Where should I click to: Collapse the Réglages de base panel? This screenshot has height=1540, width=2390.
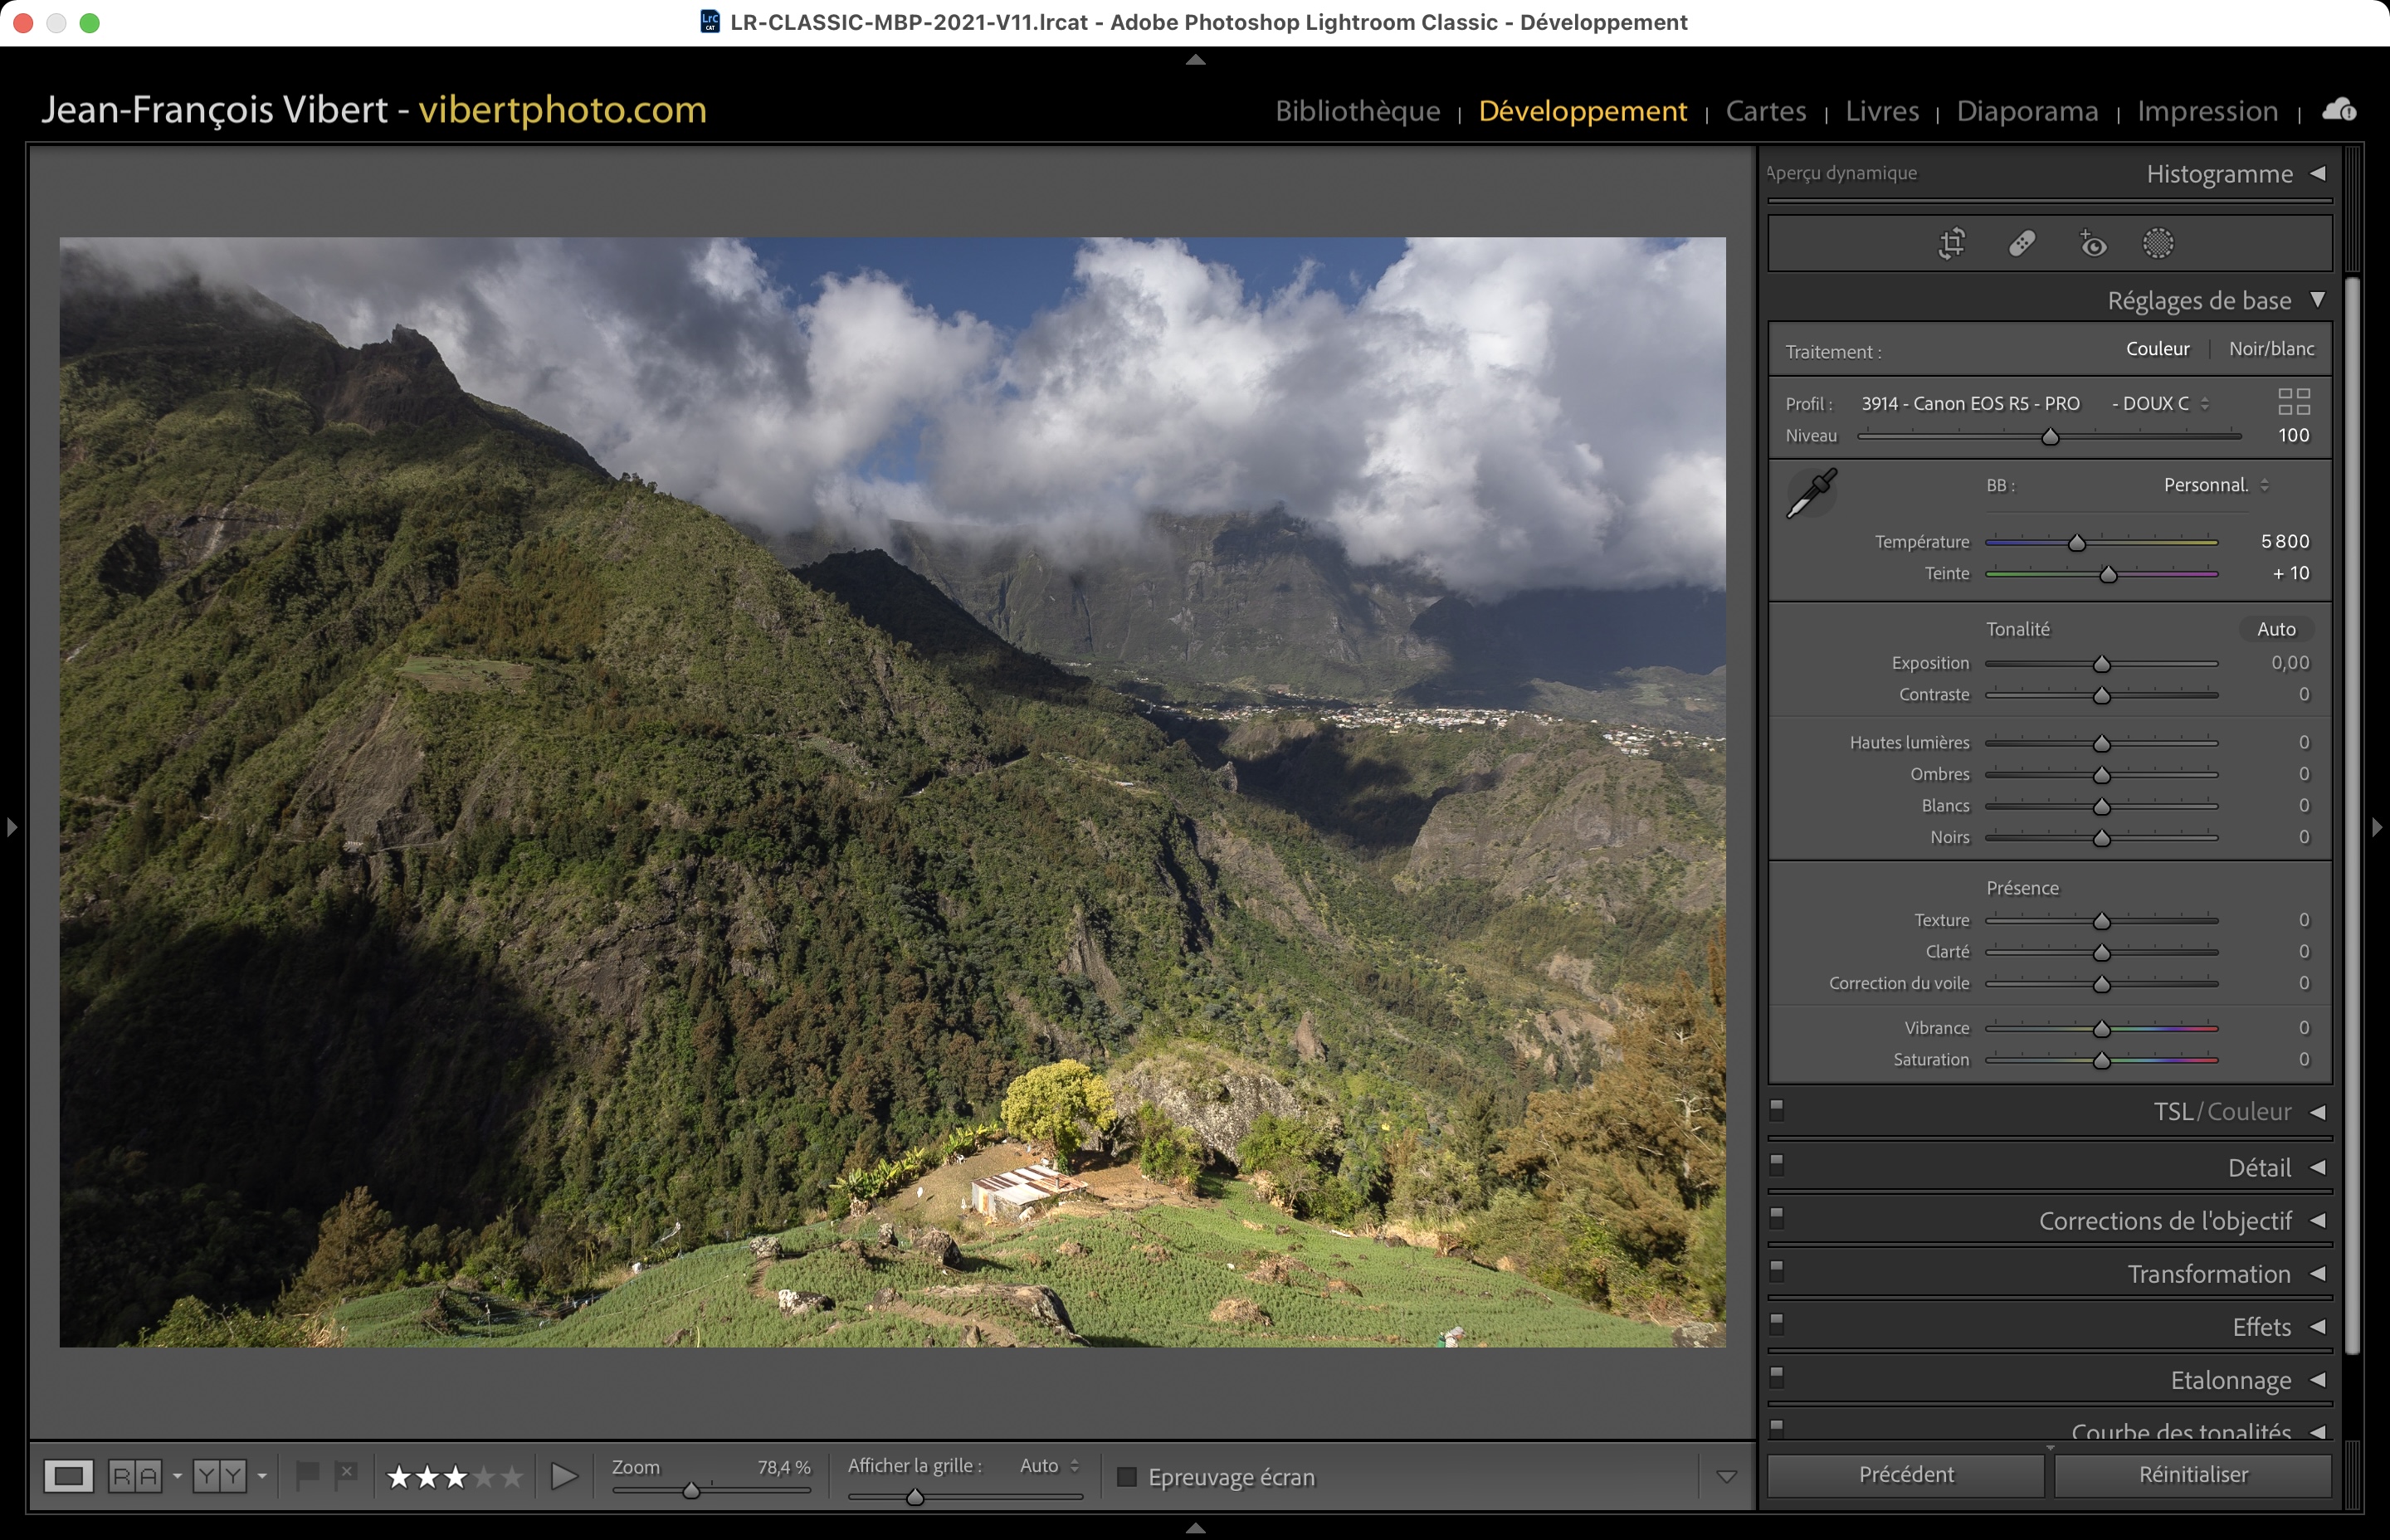(2317, 300)
